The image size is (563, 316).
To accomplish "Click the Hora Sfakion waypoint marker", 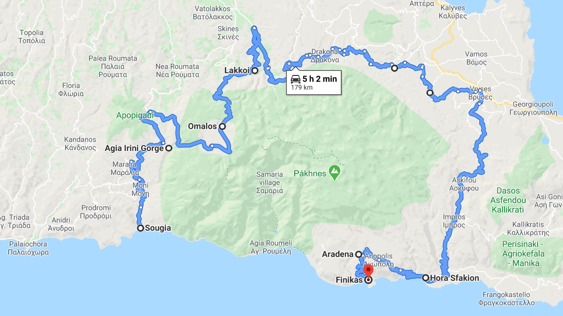I will 426,278.
